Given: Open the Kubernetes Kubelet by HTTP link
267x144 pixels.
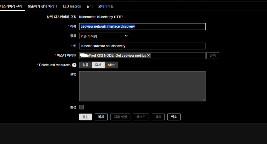Looking at the screenshot, I should pyautogui.click(x=101, y=17).
